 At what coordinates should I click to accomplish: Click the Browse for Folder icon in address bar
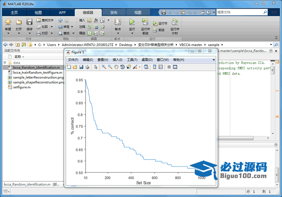coord(24,45)
